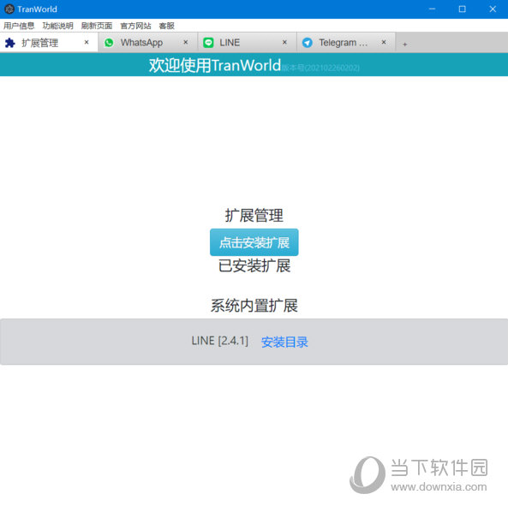Click the TranWorld app icon in title bar
This screenshot has height=512, width=508.
tap(9, 9)
